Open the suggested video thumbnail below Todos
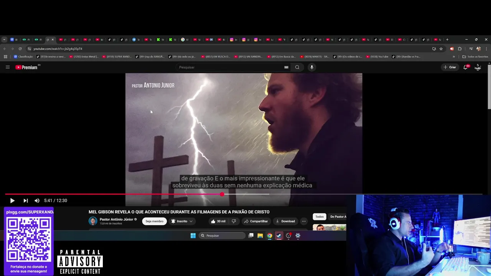 329,227
